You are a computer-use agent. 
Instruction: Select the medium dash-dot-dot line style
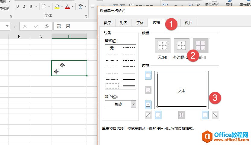pos(129,48)
